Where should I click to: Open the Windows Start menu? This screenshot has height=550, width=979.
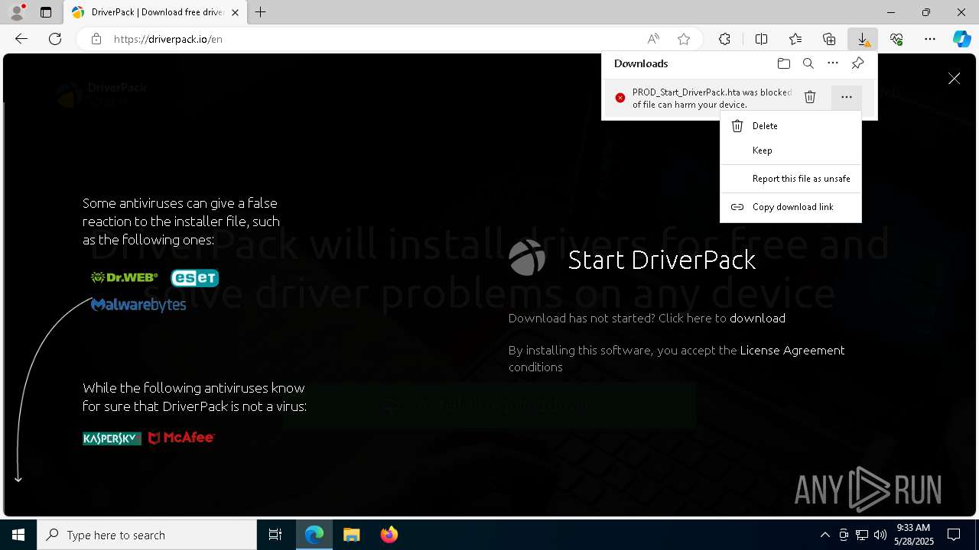point(18,535)
